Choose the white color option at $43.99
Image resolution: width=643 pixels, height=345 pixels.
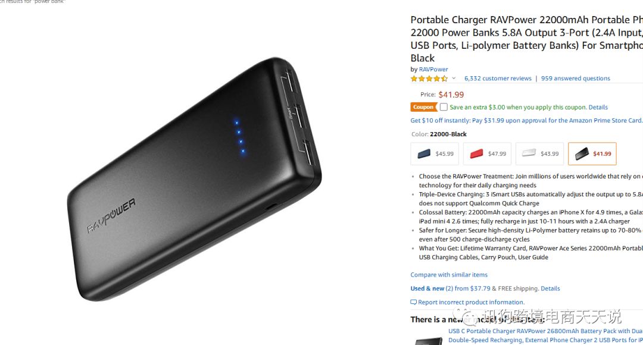point(539,153)
